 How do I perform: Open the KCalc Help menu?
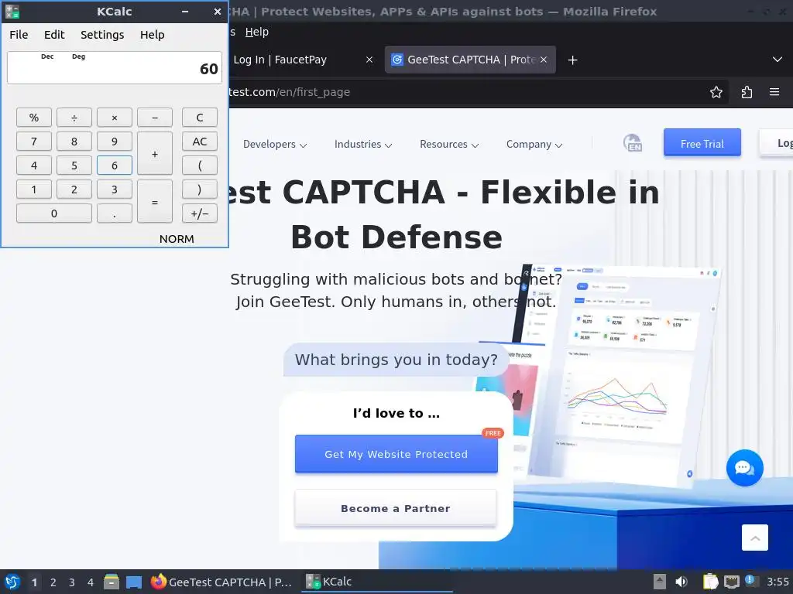point(153,35)
